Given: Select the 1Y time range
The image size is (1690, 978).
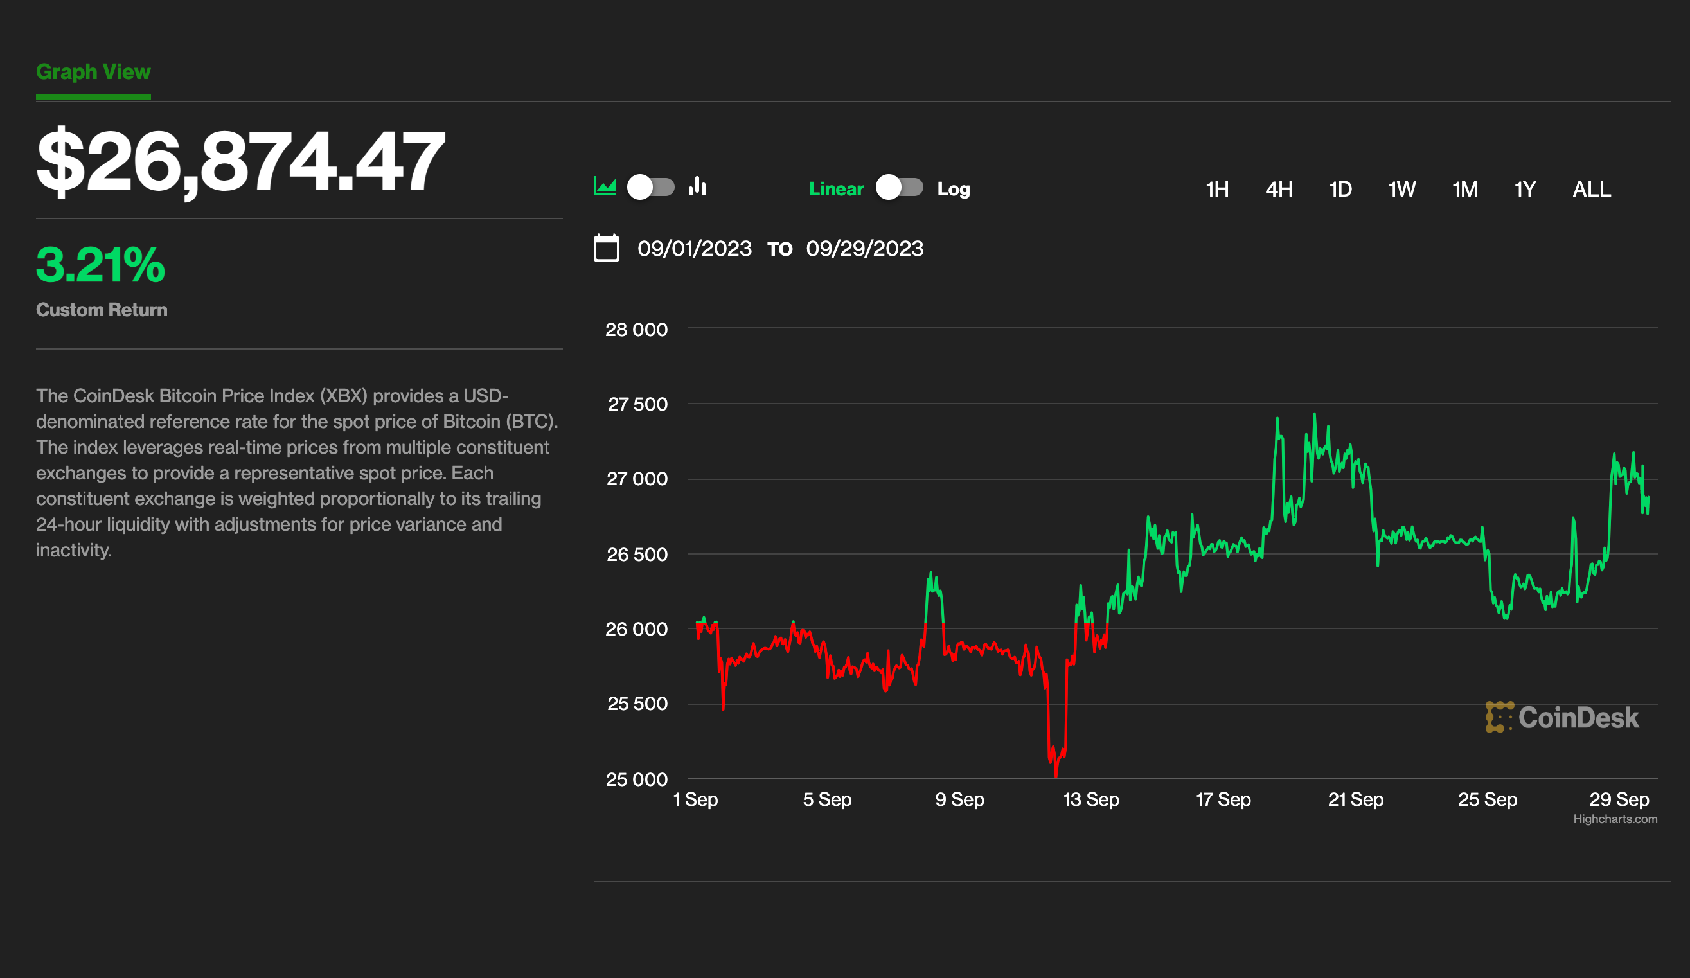Looking at the screenshot, I should pyautogui.click(x=1524, y=189).
